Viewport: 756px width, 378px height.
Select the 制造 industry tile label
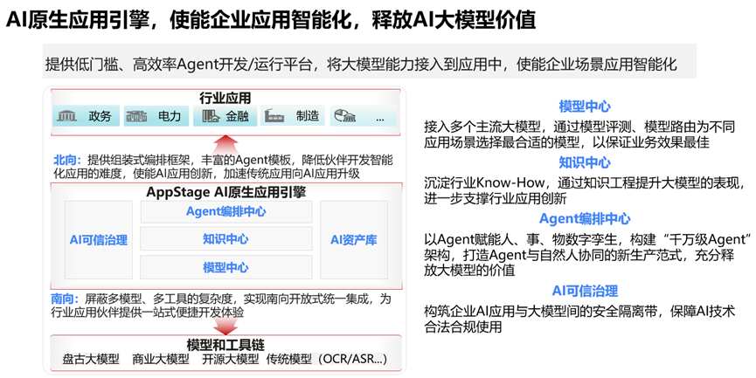[308, 116]
